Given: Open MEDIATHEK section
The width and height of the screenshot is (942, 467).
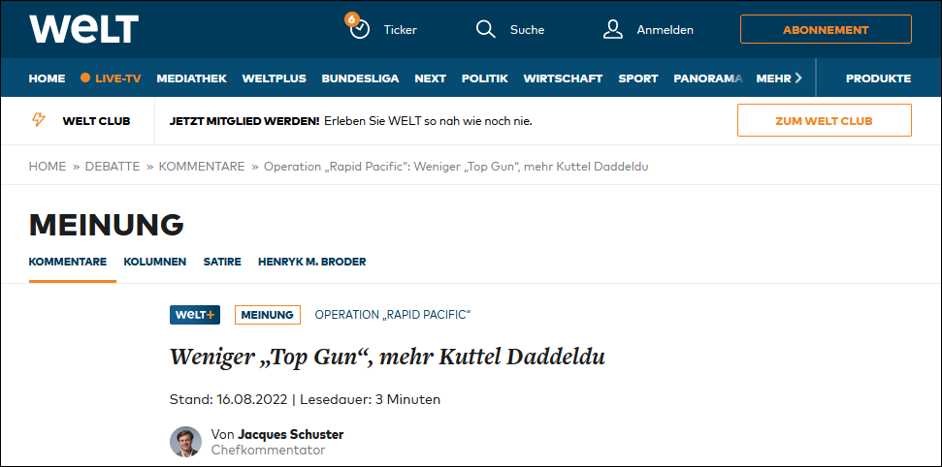Looking at the screenshot, I should [192, 78].
